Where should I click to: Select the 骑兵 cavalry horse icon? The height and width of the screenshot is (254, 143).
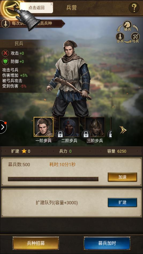(127, 25)
